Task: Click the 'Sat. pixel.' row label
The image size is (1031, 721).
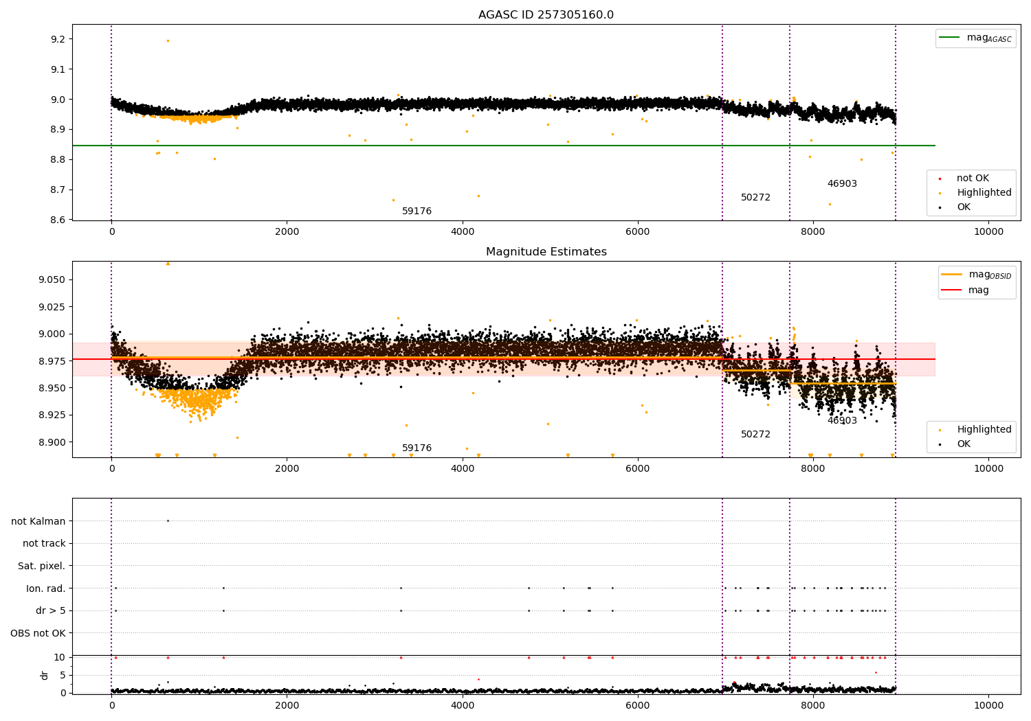Action: [x=42, y=566]
